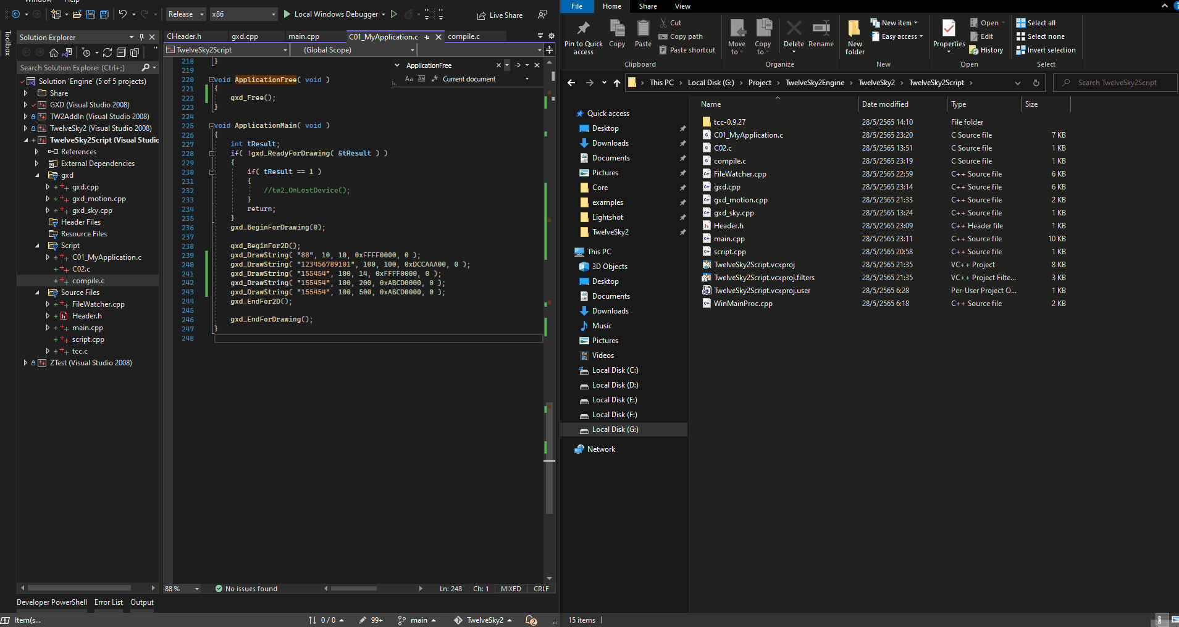Click the Search TwelveSky2Script box

(1115, 83)
